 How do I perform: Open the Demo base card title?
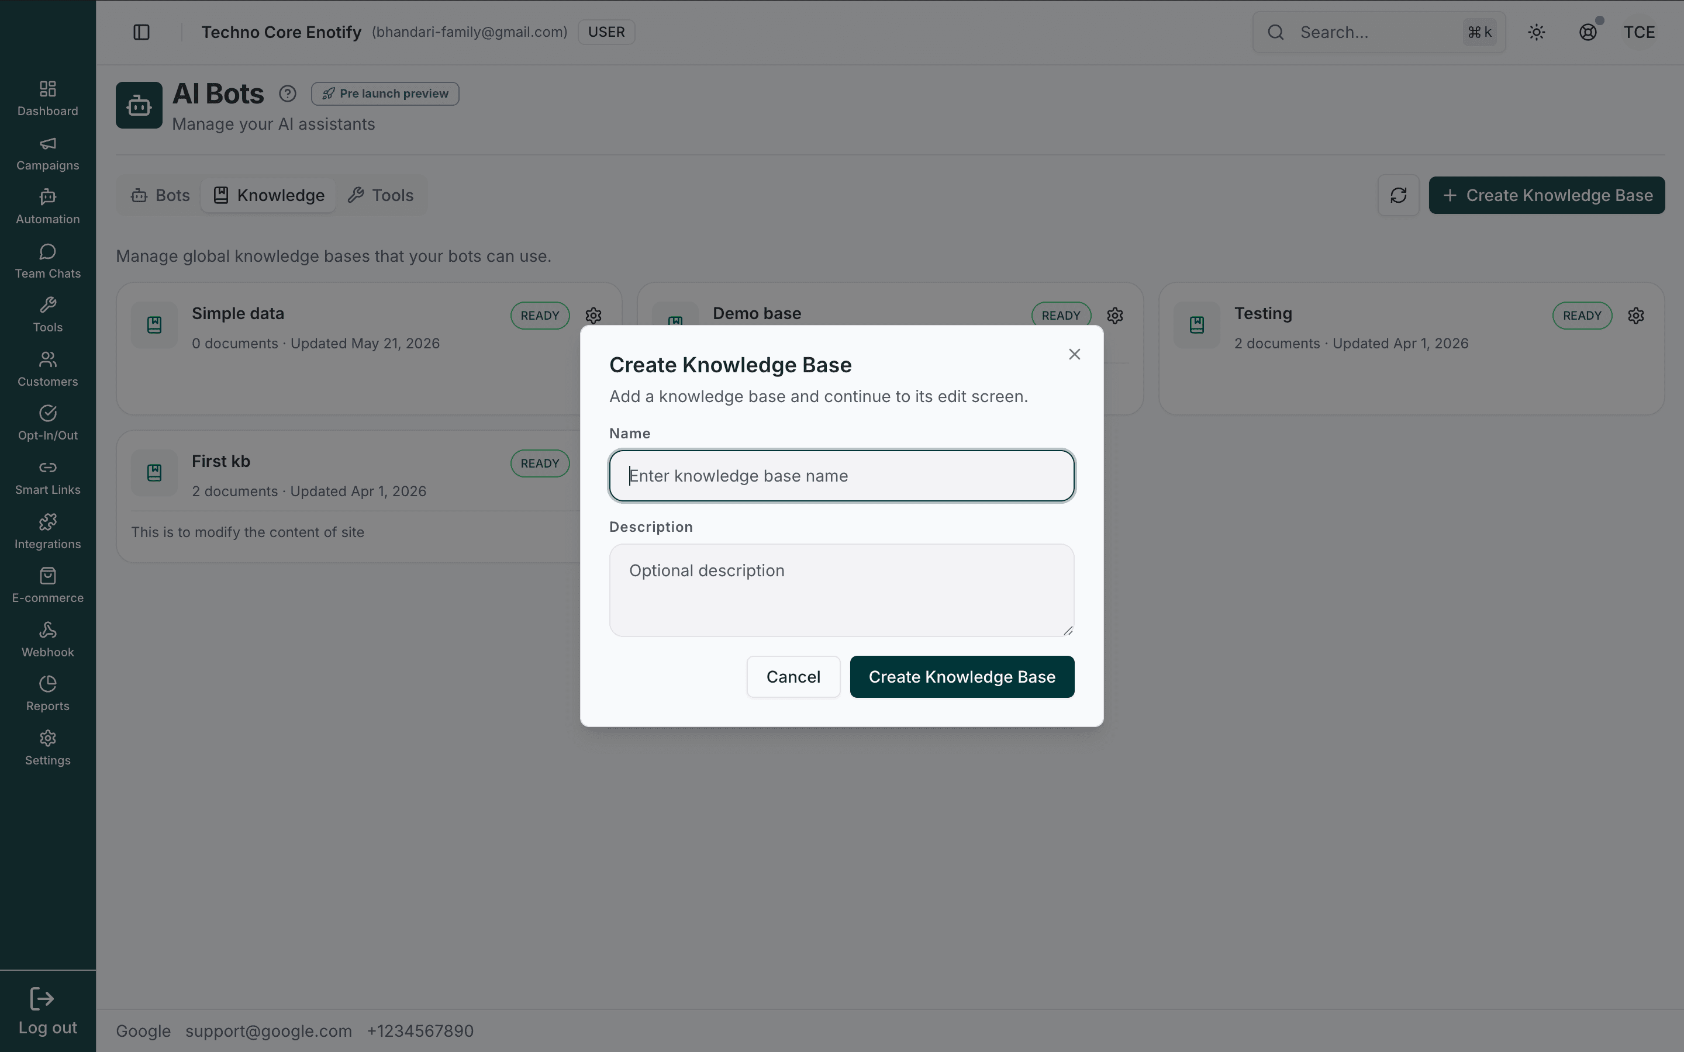[757, 314]
